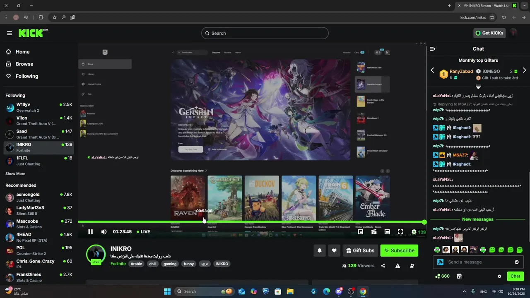Open the user profile avatar menu

513,33
